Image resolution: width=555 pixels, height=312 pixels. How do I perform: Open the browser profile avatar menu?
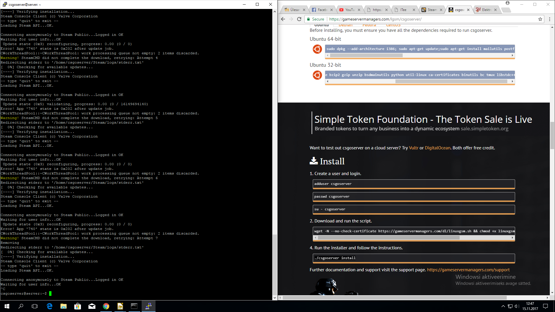coord(508,3)
